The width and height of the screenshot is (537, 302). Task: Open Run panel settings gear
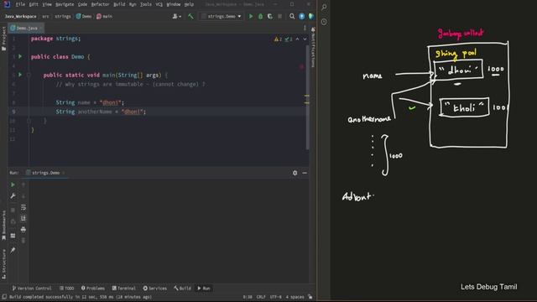coord(295,173)
